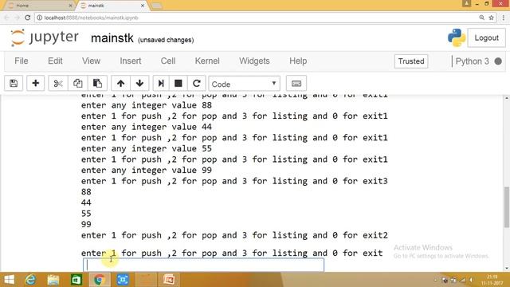Open File Explorer from taskbar
Screen dimensions: 510x287
click(53, 280)
